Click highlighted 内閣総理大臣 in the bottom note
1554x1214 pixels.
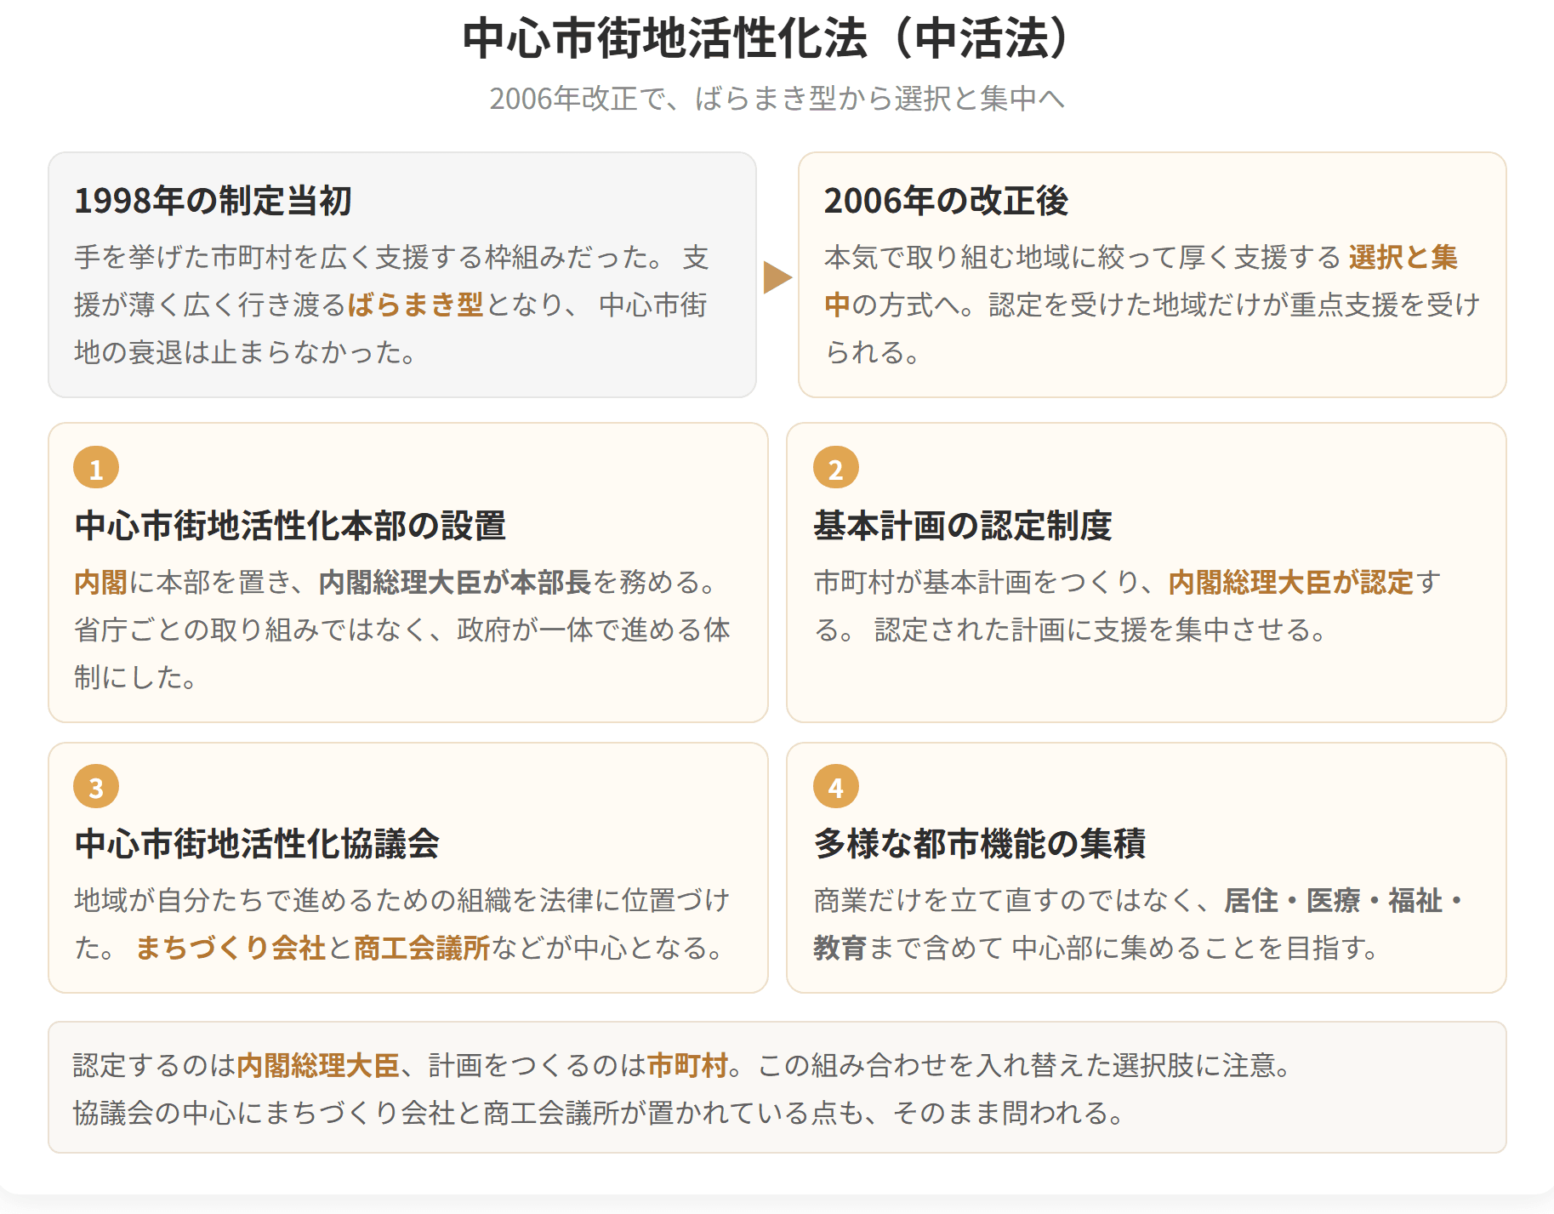pyautogui.click(x=318, y=1065)
